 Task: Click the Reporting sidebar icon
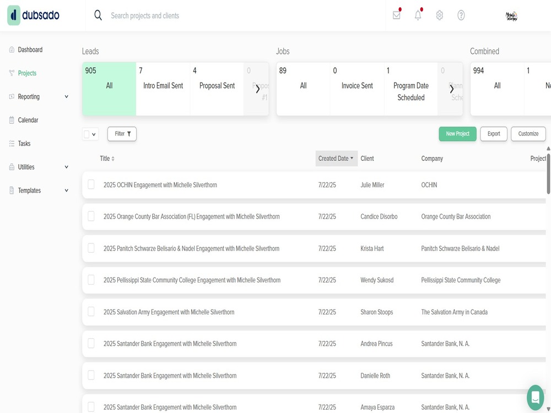[x=12, y=96]
